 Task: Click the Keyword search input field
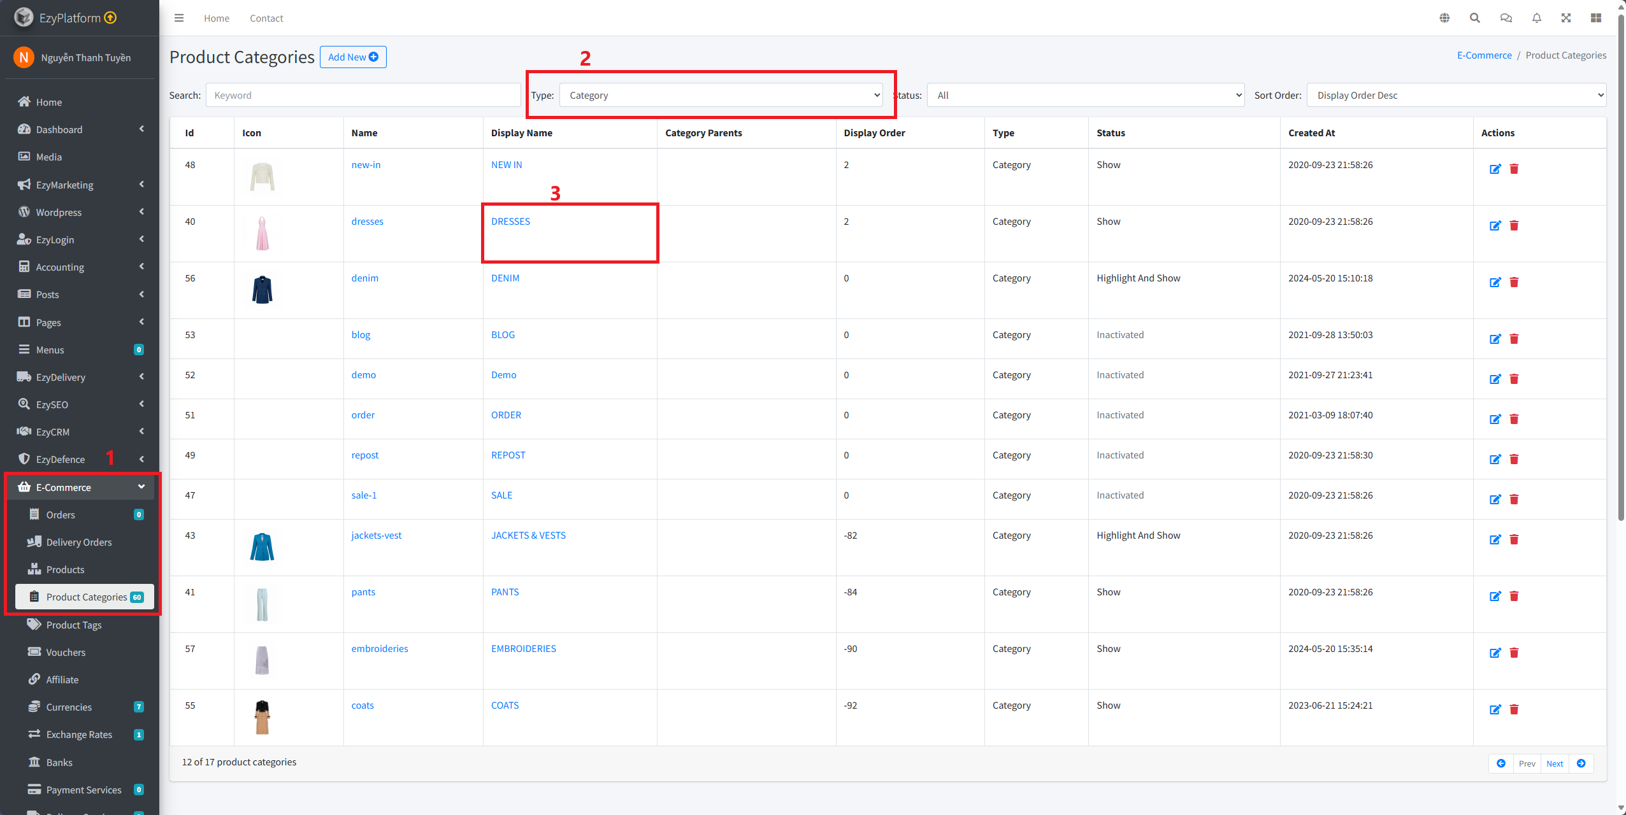tap(363, 96)
